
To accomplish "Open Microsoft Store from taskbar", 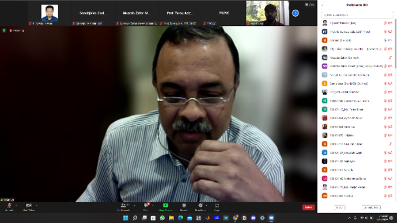I will coord(153,218).
